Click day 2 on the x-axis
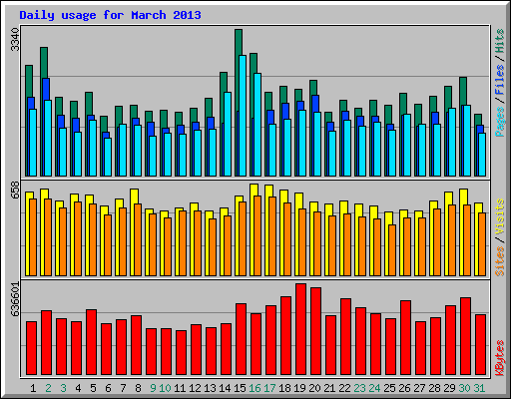 pyautogui.click(x=48, y=388)
